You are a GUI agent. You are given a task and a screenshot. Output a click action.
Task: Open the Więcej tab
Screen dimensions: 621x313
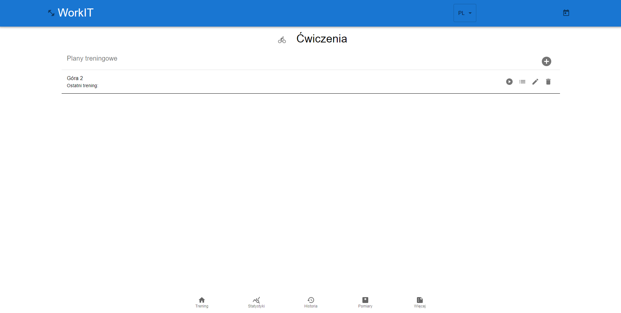click(420, 303)
